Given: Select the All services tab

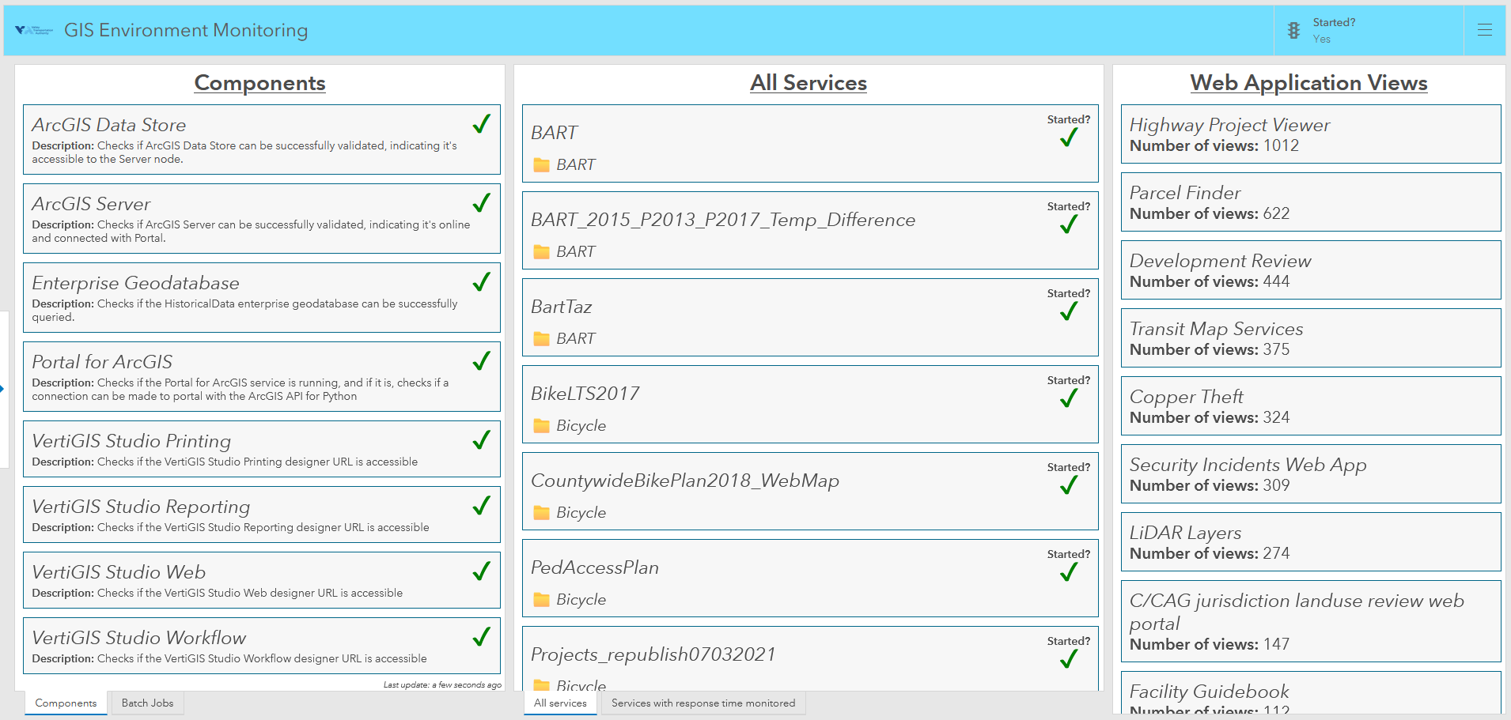Looking at the screenshot, I should 560,703.
